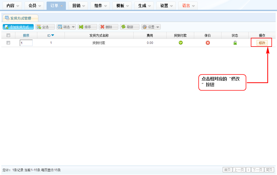The image size is (277, 175).
Task: Go to 下一页 in pagination
Action: point(257,170)
